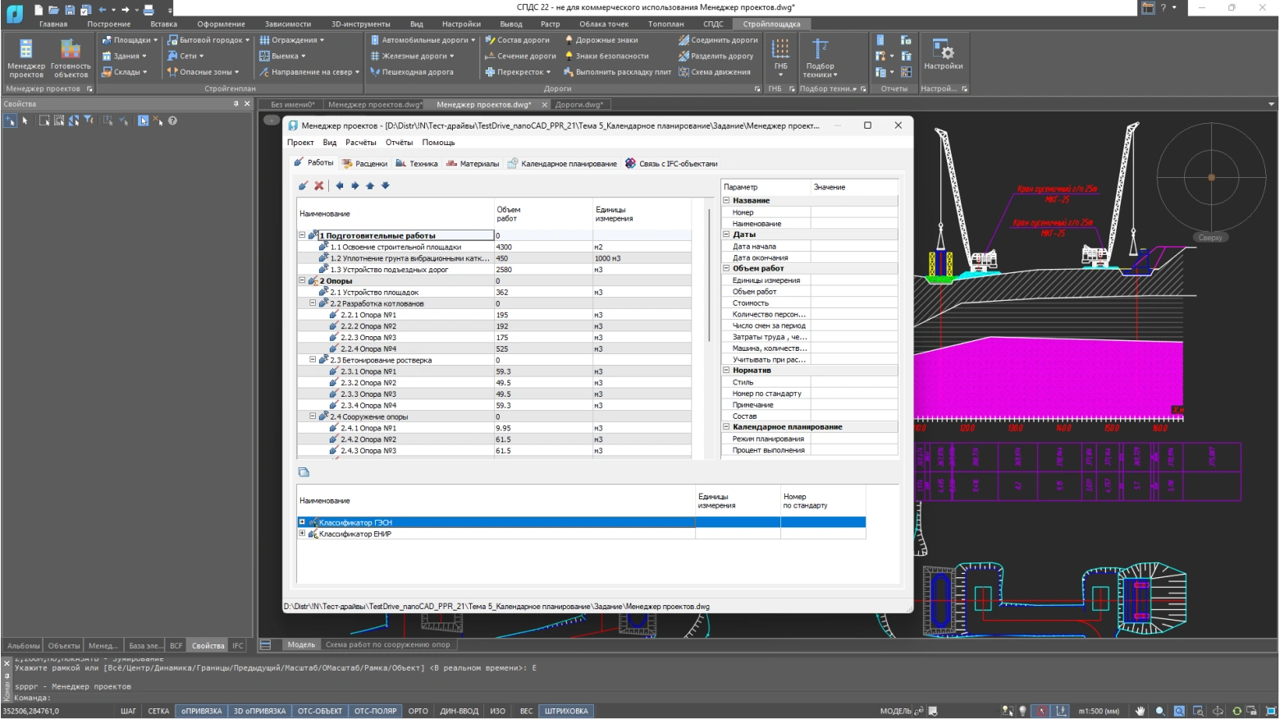Open the ГНБ tool in ribbon
The width and height of the screenshot is (1280, 719).
779,56
